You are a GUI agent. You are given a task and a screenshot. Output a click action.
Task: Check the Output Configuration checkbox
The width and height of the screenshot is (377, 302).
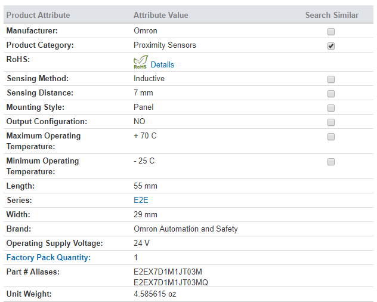pyautogui.click(x=331, y=122)
